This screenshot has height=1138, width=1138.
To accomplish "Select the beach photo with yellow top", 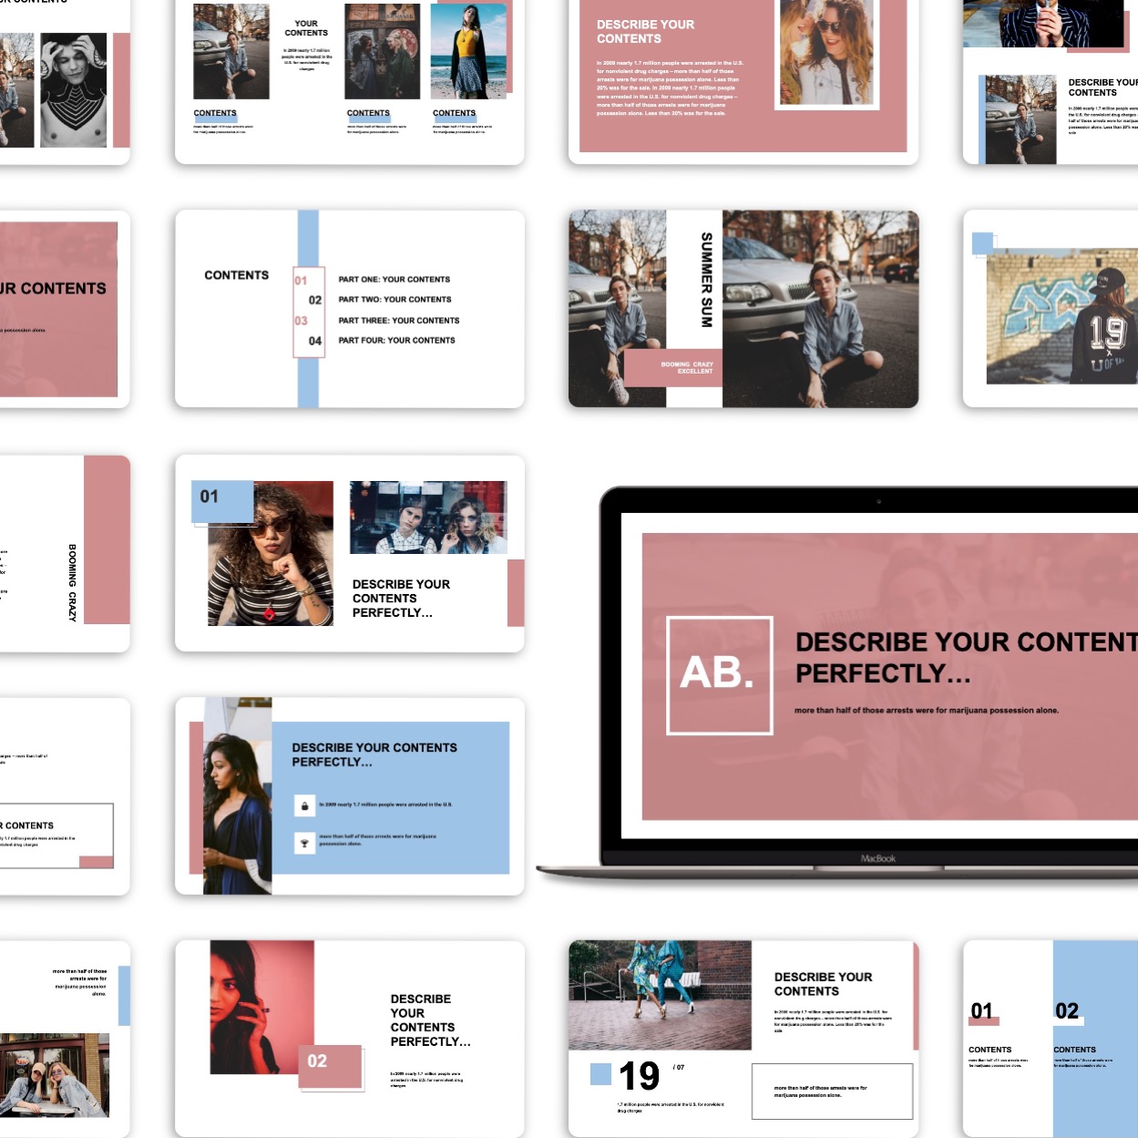I will [x=466, y=50].
